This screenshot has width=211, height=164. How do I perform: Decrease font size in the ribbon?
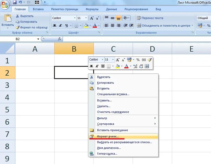click(97, 18)
